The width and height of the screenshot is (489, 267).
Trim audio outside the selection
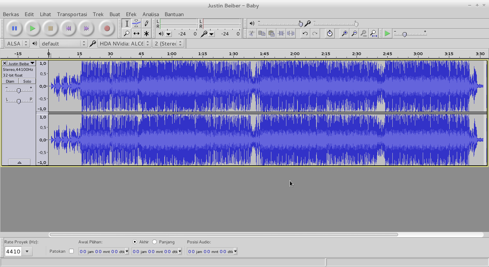(x=281, y=33)
